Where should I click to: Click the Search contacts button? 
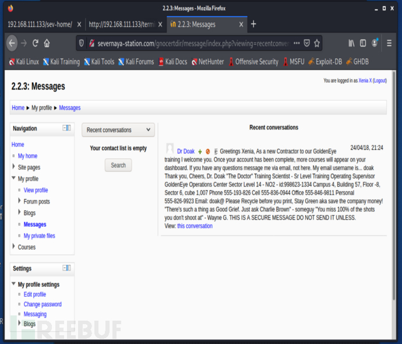[x=118, y=165]
